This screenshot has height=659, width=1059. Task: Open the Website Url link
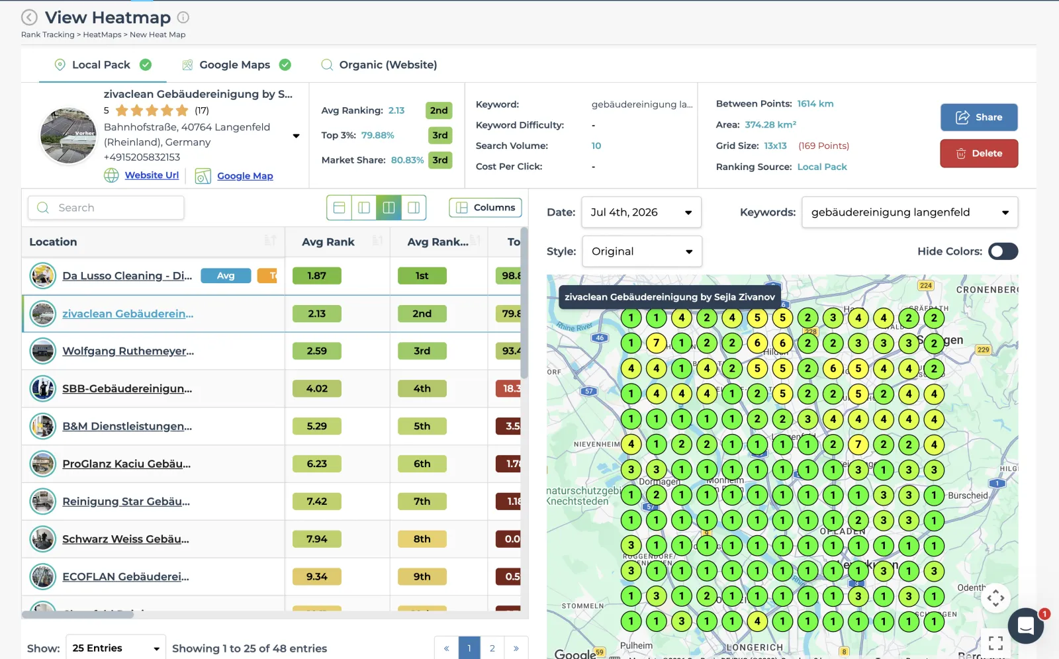(152, 175)
